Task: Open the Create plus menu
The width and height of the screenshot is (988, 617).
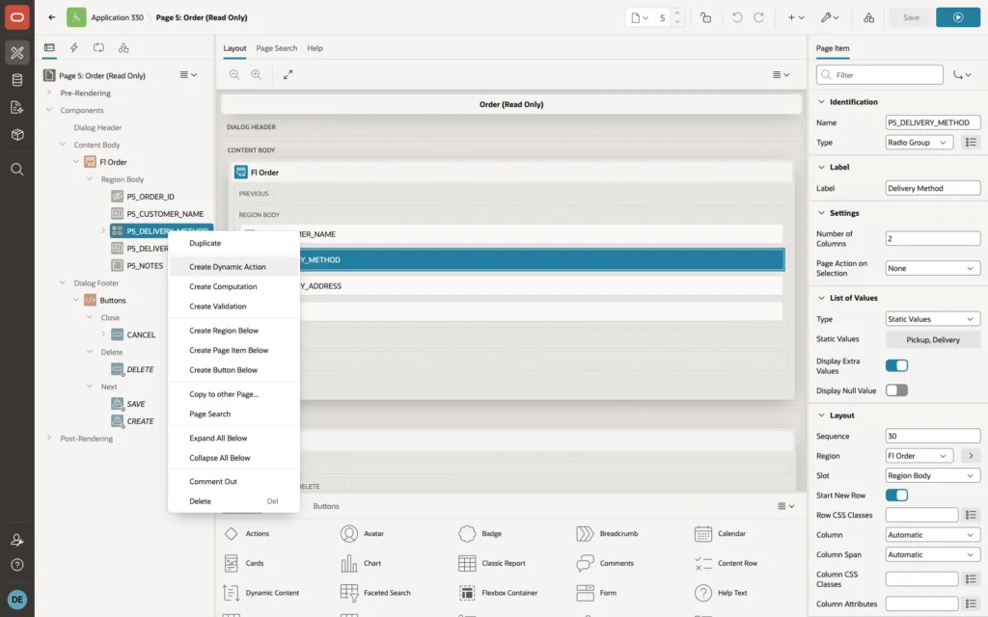Action: [796, 17]
